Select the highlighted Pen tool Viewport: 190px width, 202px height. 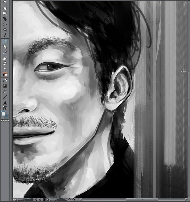(5, 41)
